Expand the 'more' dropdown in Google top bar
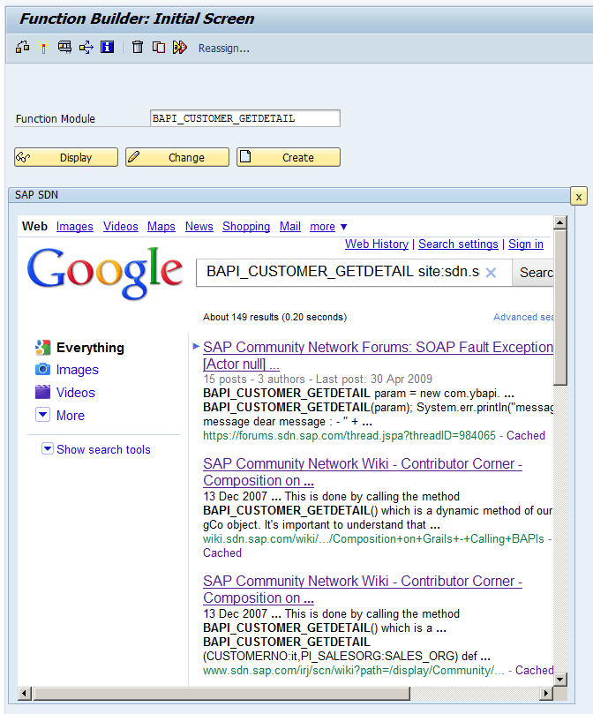This screenshot has width=593, height=714. (x=328, y=226)
